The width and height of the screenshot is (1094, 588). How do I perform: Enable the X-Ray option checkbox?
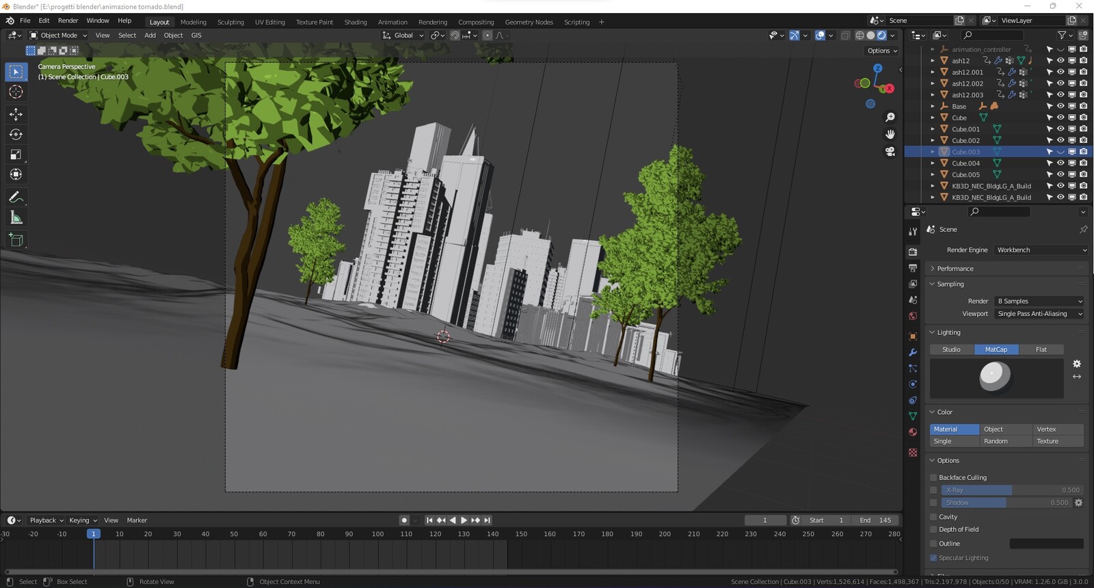(x=933, y=490)
